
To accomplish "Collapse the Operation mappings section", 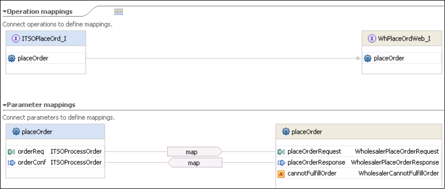I will tap(5, 12).
